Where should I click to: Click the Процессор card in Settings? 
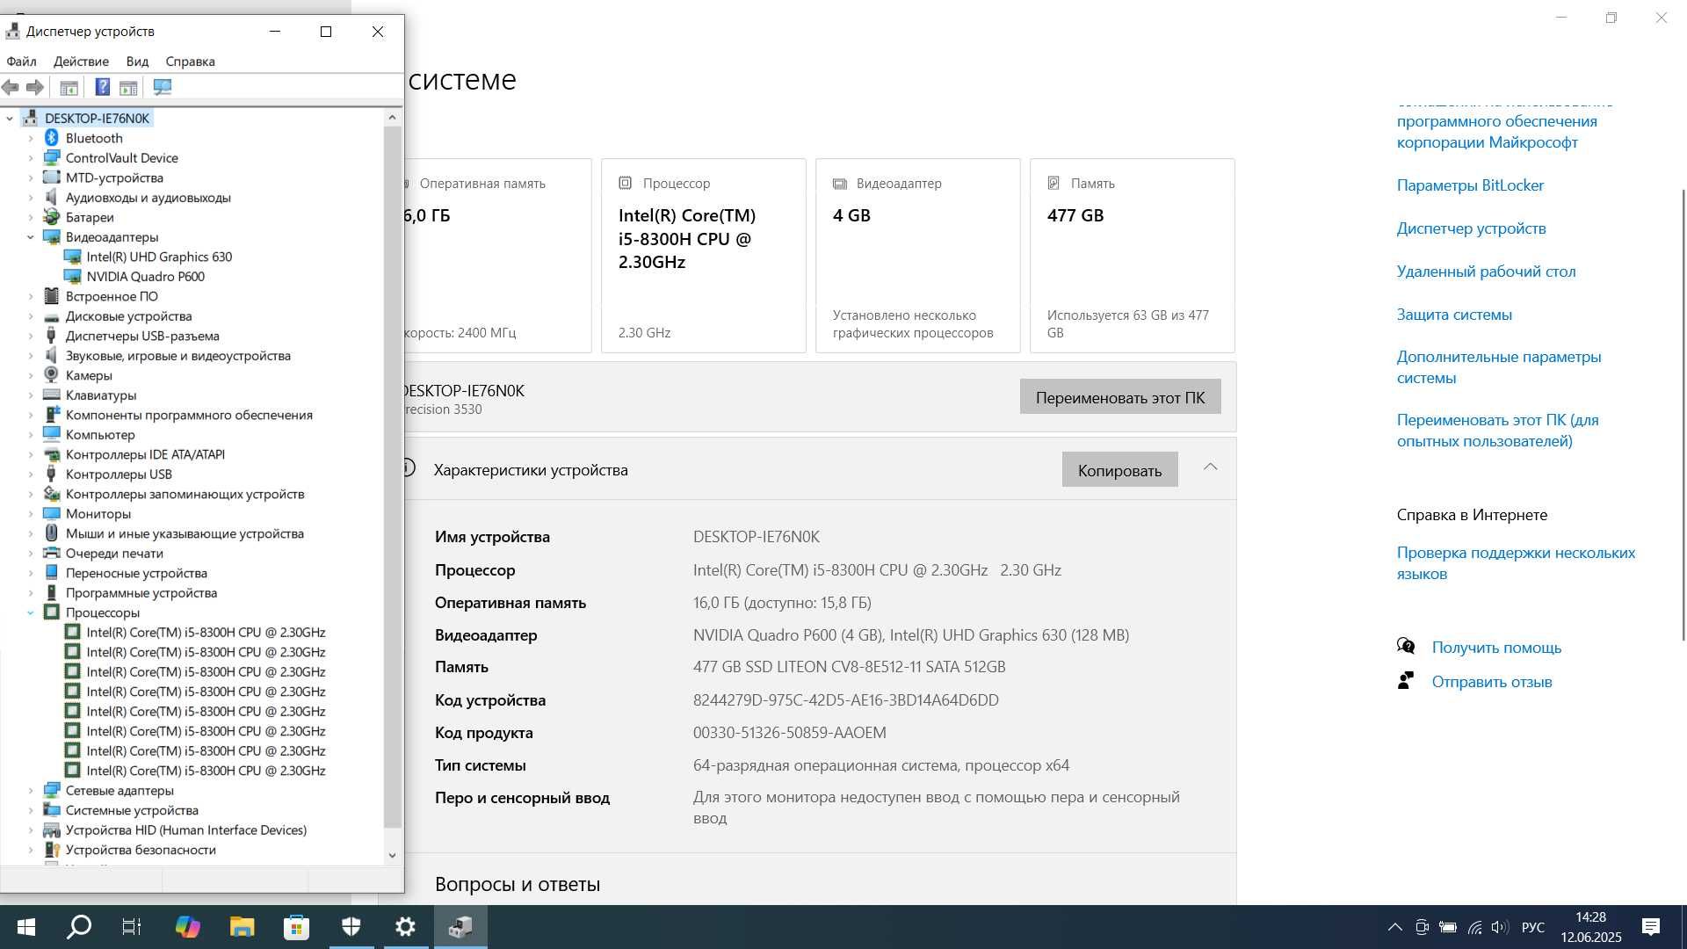tap(703, 256)
